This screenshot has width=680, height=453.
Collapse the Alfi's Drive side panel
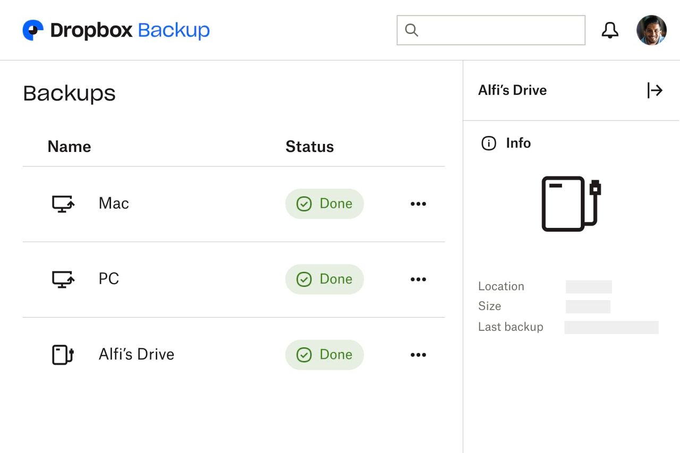(x=655, y=90)
